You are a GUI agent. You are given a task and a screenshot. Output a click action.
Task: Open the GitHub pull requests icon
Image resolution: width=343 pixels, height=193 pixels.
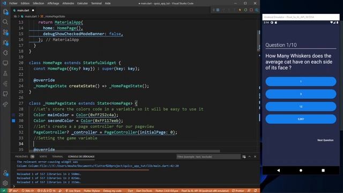coord(5,94)
